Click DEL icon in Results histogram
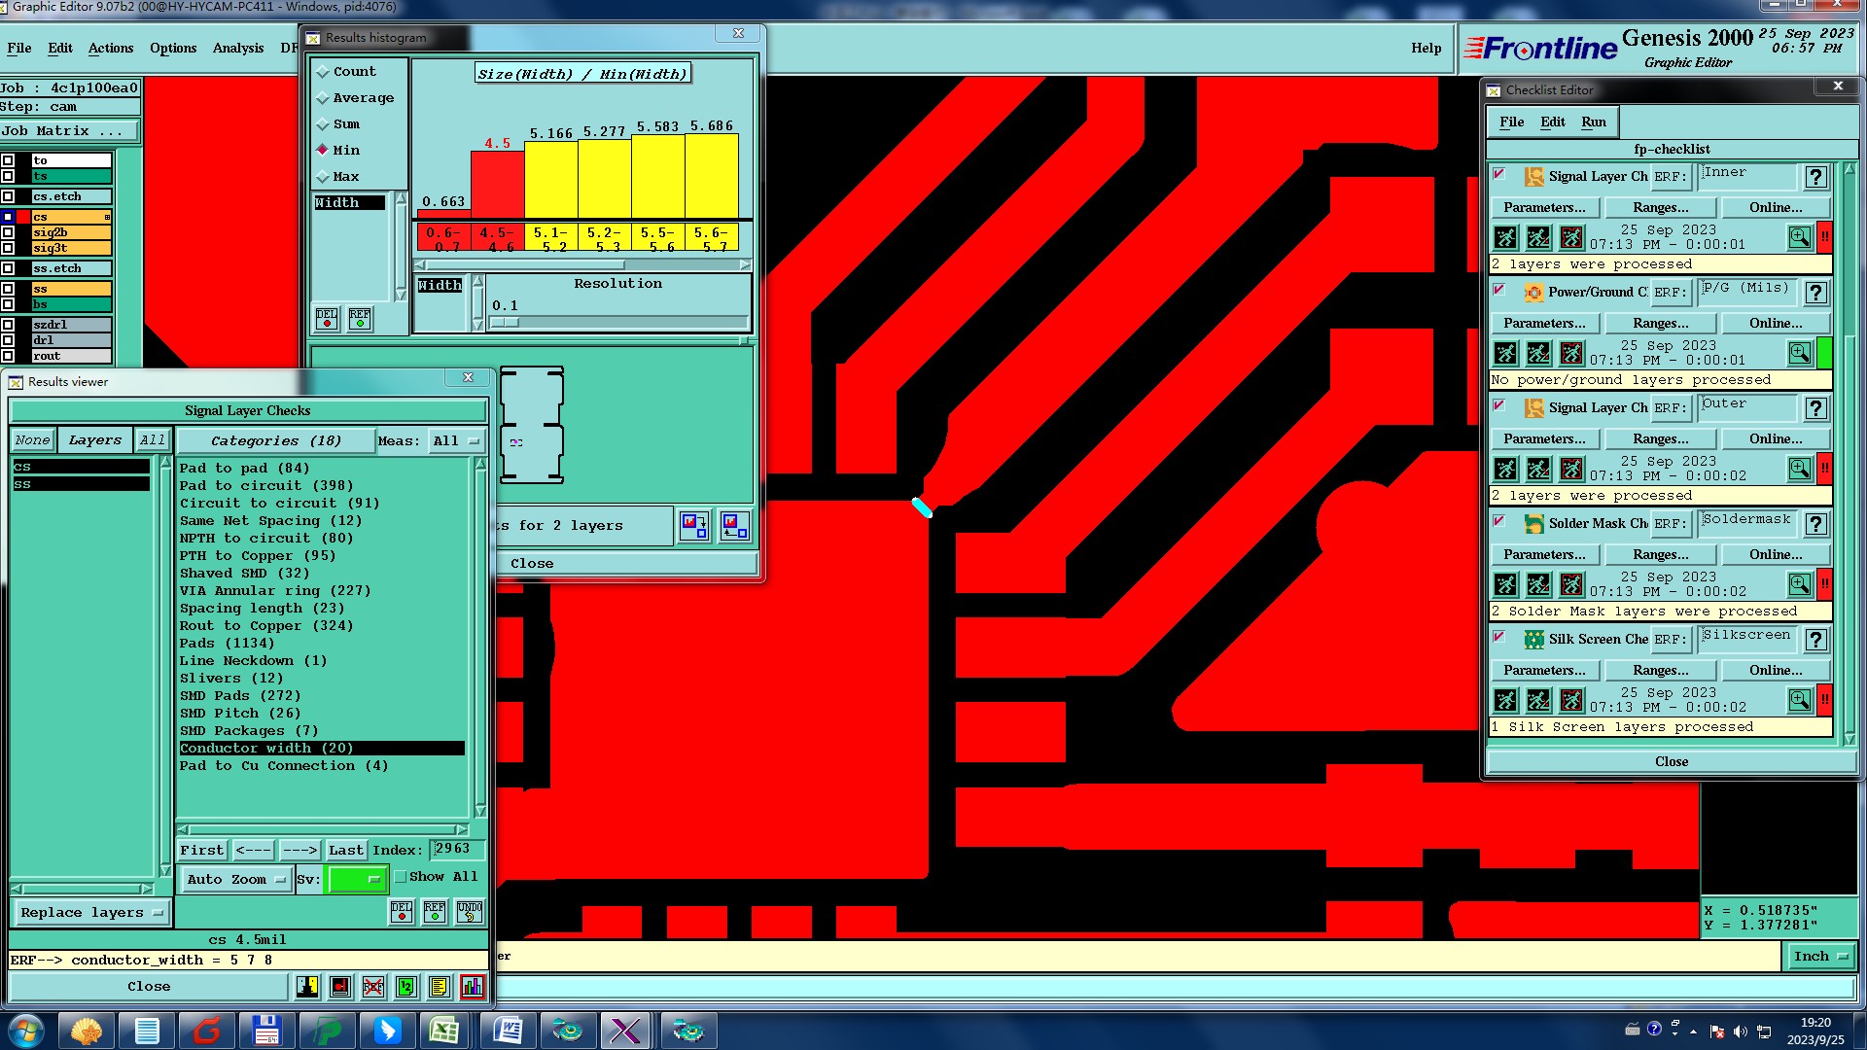Viewport: 1867px width, 1050px height. point(327,319)
